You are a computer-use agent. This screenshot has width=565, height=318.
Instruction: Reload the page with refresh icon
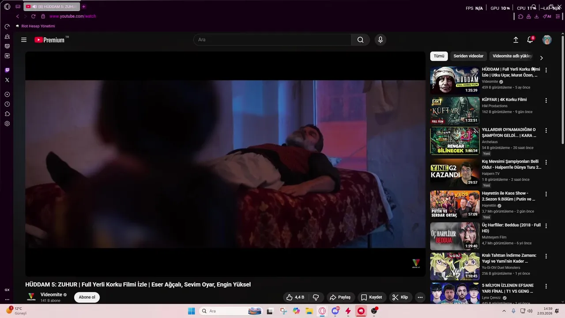33,16
